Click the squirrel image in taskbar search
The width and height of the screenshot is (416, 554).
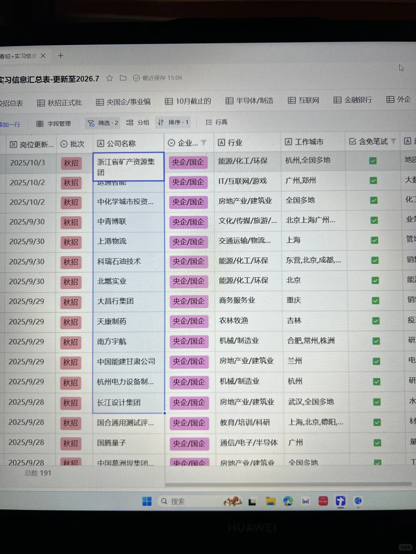232,501
